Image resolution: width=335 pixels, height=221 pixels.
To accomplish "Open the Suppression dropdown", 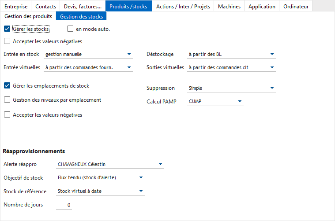I will [x=231, y=88].
